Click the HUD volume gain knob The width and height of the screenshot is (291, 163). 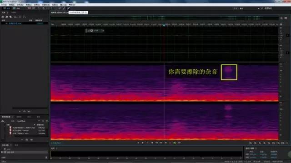click(91, 31)
